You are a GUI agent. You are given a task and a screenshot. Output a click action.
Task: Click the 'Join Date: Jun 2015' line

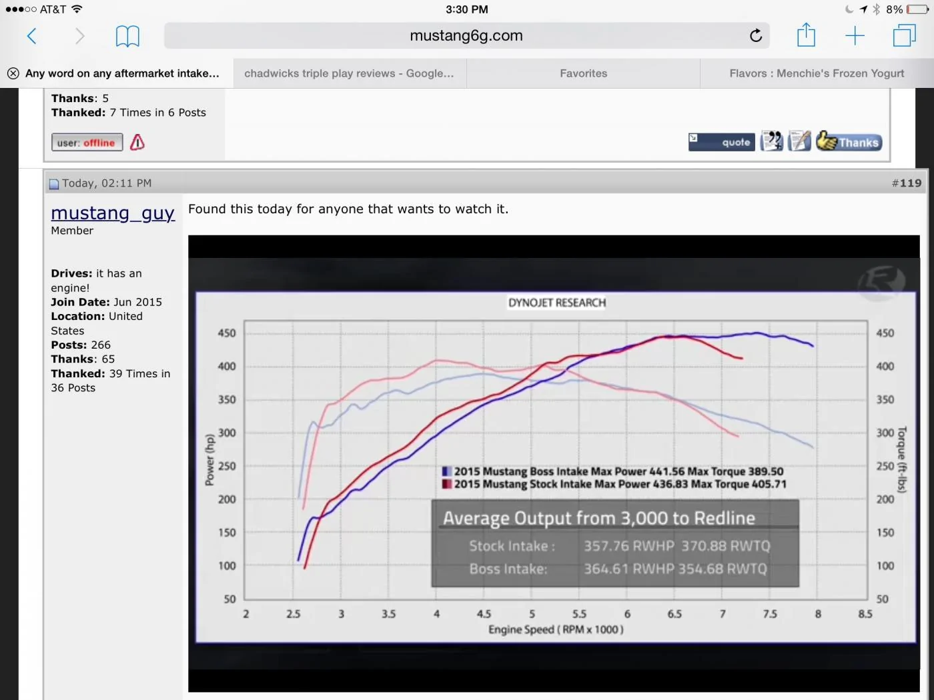[x=107, y=302]
